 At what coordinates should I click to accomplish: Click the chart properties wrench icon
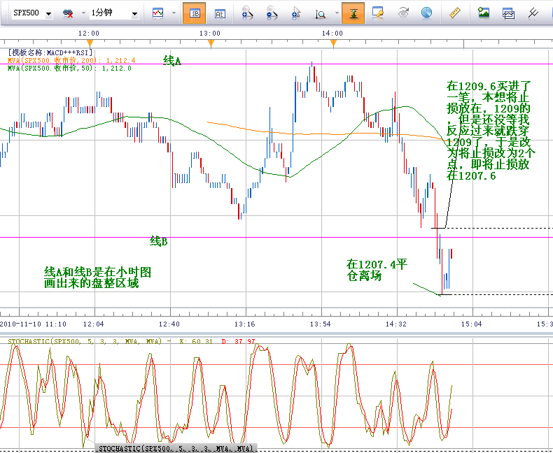coord(379,13)
